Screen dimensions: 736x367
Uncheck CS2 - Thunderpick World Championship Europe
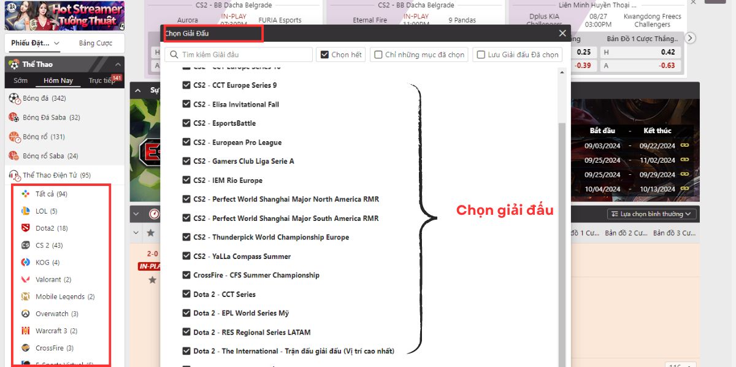coord(186,238)
